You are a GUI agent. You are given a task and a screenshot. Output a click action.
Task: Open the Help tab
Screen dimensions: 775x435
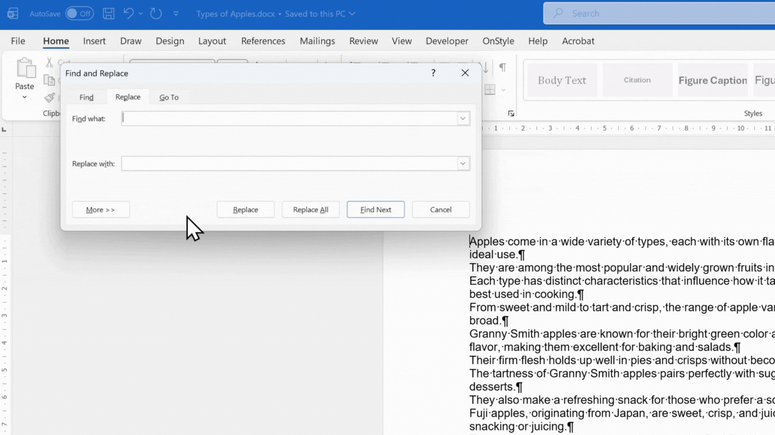pyautogui.click(x=538, y=41)
